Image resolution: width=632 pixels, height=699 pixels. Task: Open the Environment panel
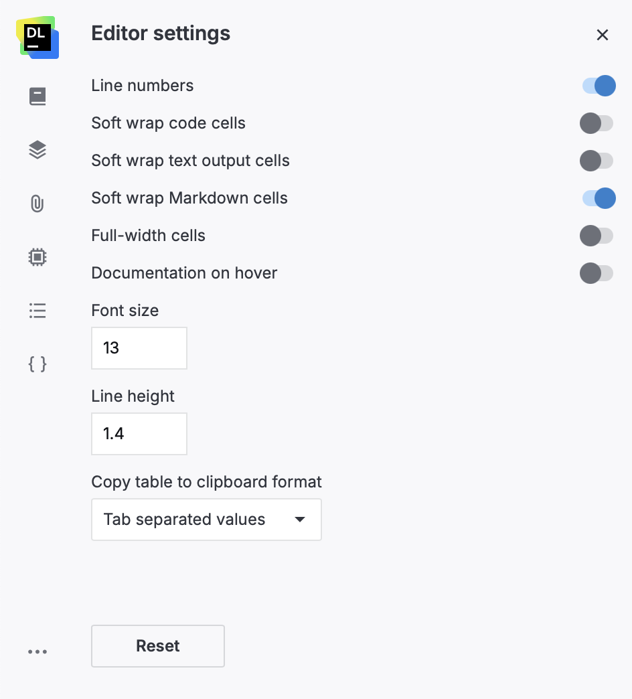point(37,149)
